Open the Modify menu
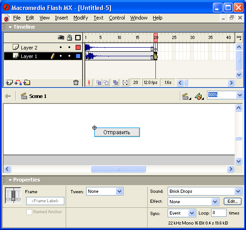 click(x=81, y=18)
